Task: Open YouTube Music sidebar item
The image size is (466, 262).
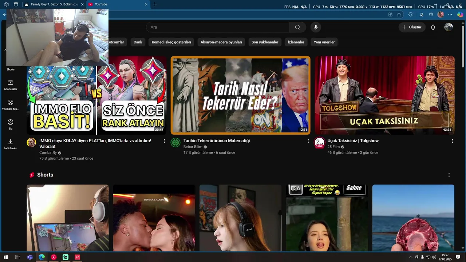Action: tap(11, 105)
